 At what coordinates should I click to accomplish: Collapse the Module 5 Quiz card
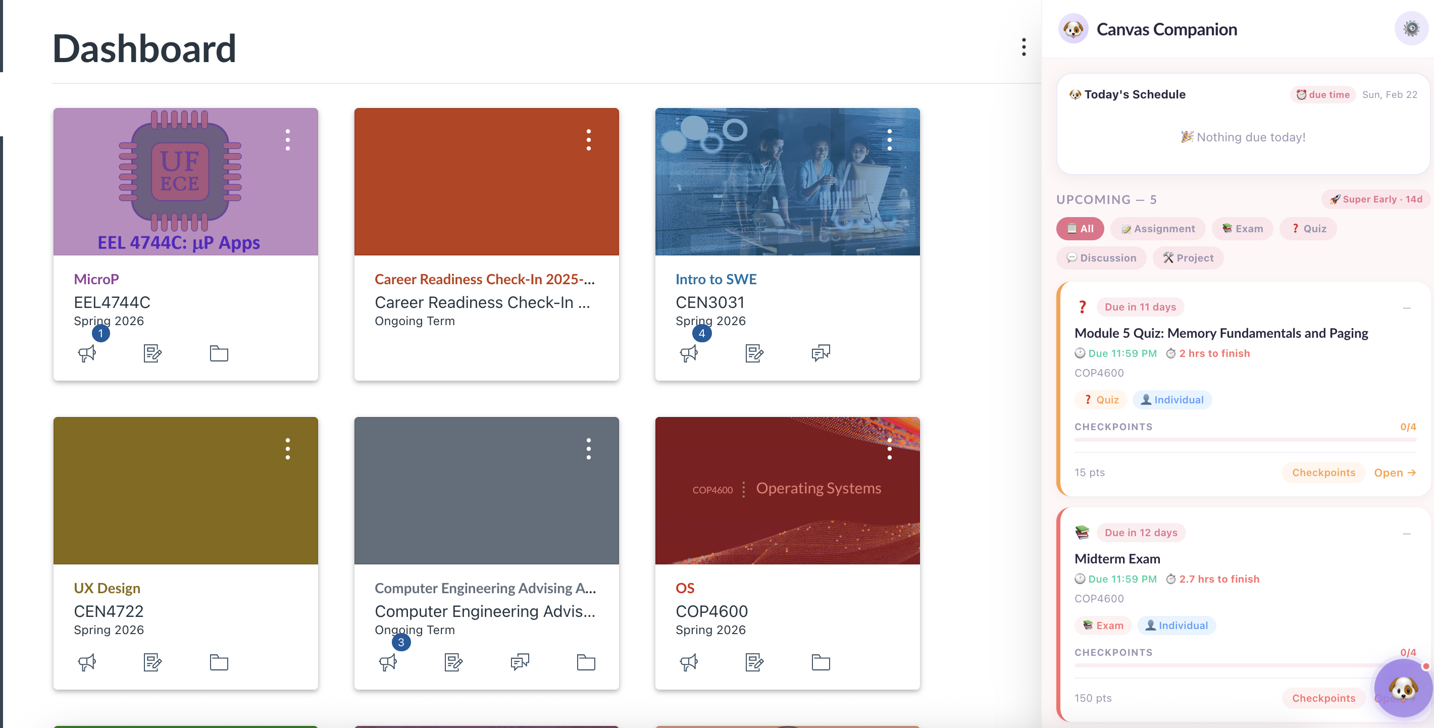[x=1406, y=308]
